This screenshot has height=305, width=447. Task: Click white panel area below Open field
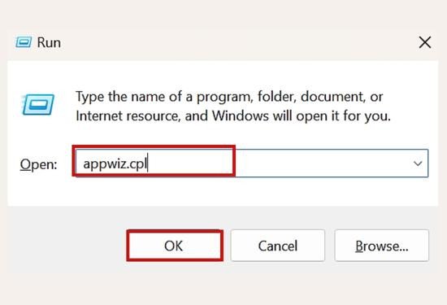click(x=223, y=192)
